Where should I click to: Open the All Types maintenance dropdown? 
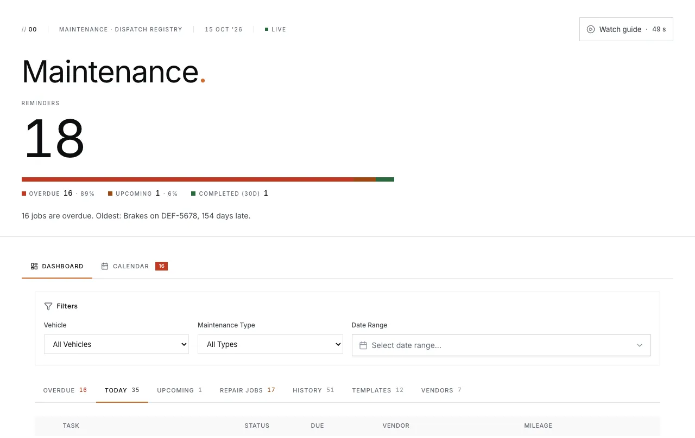[x=270, y=344]
